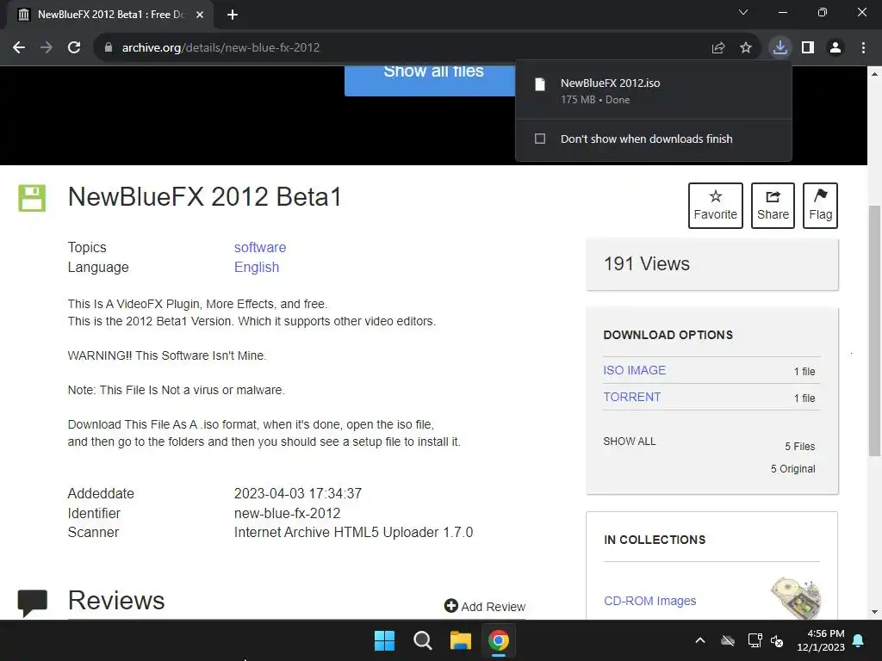This screenshot has height=661, width=882.
Task: Click the scrollbar down arrow
Action: pos(874,612)
